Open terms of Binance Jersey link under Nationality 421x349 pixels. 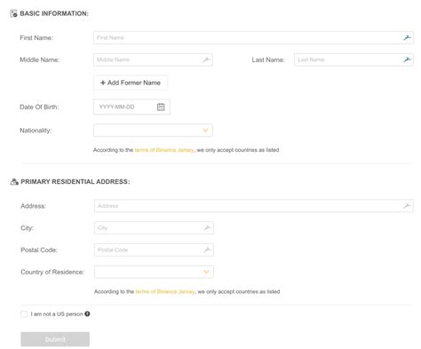164,150
